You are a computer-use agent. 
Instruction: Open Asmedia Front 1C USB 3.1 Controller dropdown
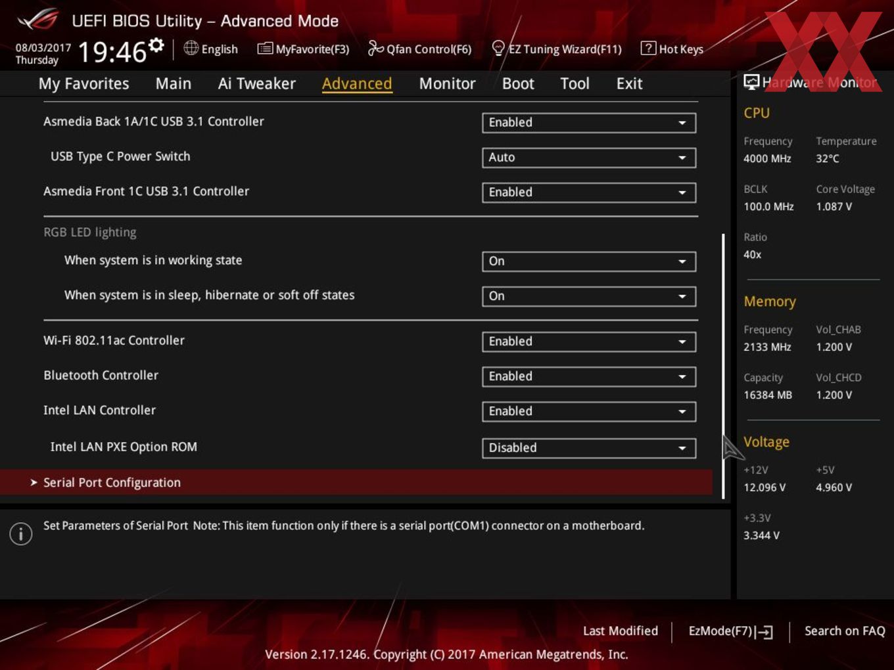(589, 192)
